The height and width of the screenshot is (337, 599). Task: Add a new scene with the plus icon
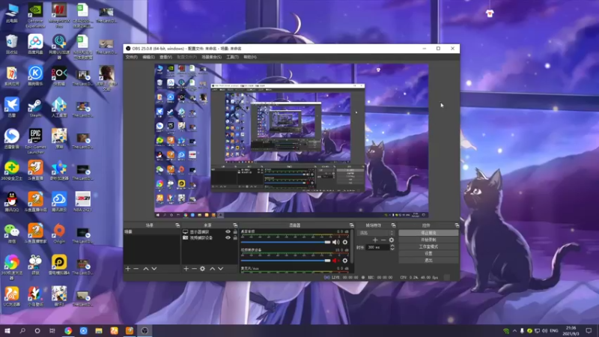[128, 269]
